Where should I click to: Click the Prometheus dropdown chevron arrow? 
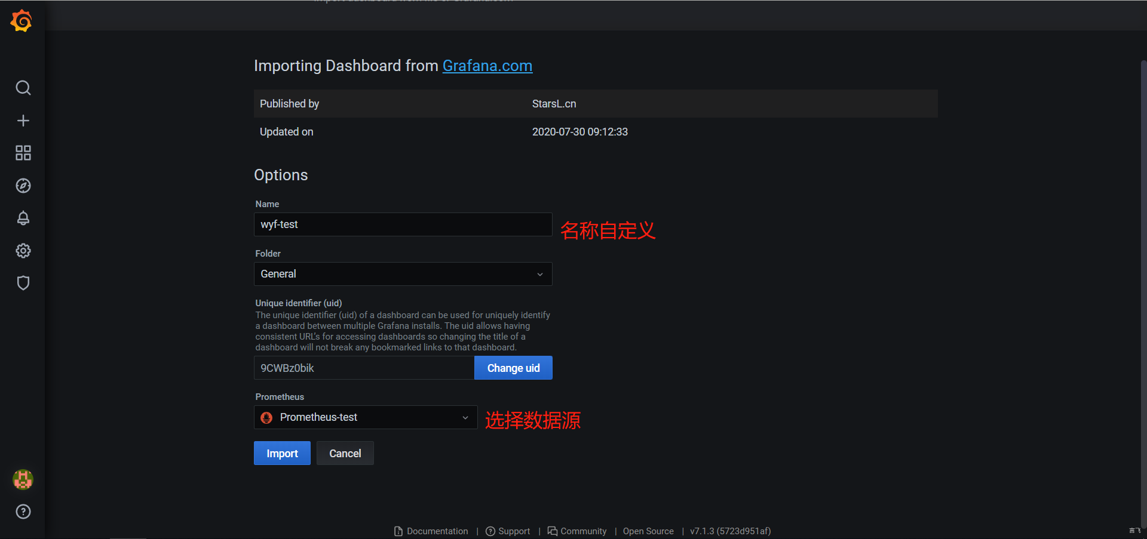pos(465,418)
